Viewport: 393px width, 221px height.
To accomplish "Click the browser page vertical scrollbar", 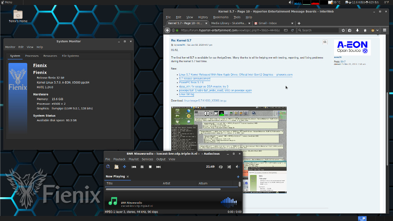I will coord(387,132).
